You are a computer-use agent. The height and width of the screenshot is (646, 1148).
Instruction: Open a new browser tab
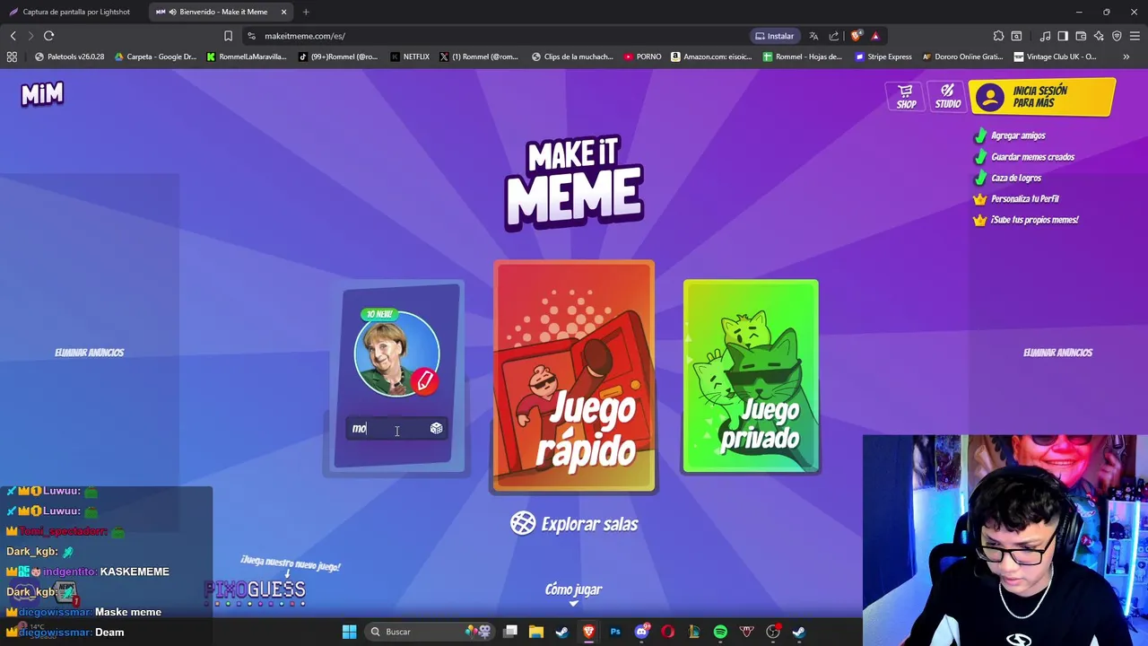[306, 12]
